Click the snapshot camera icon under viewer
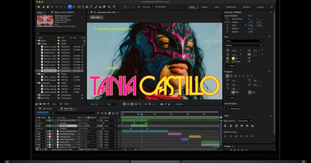This screenshot has width=311, height=163. pos(162,104)
